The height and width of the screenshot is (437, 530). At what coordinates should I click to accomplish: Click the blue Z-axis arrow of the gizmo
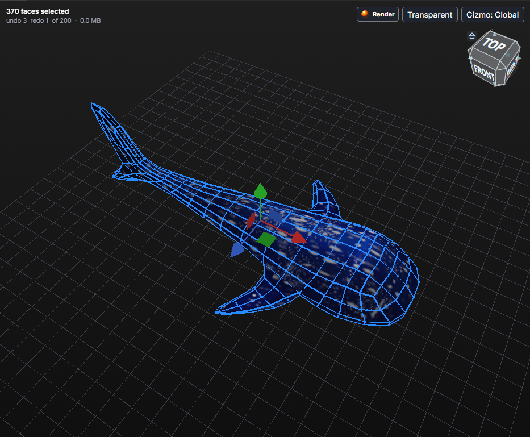[237, 249]
